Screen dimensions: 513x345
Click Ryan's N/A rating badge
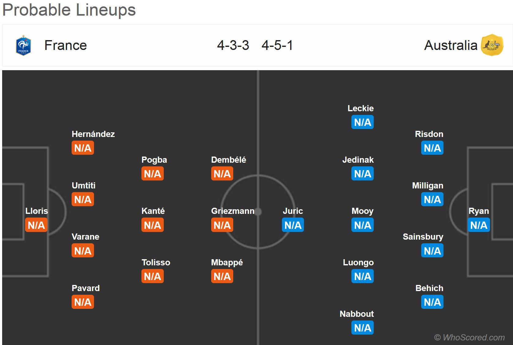click(479, 225)
